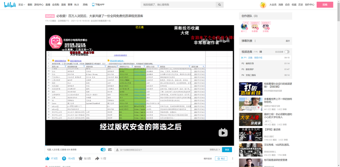Select episode P2 使用引导
This screenshot has height=167, width=340.
265,63
